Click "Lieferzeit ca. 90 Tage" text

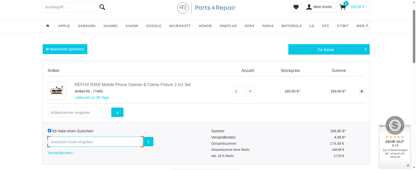click(x=92, y=97)
